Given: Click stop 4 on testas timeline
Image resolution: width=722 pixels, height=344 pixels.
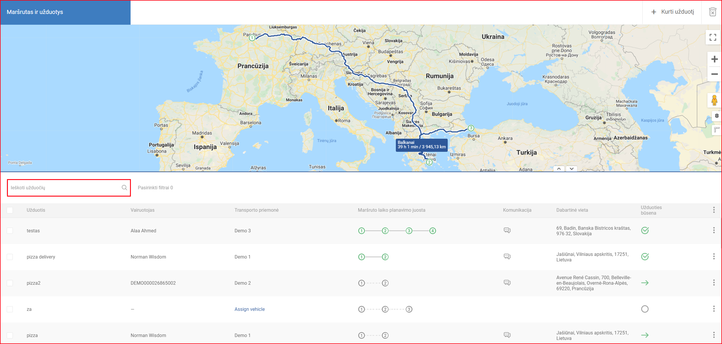Looking at the screenshot, I should [x=433, y=231].
